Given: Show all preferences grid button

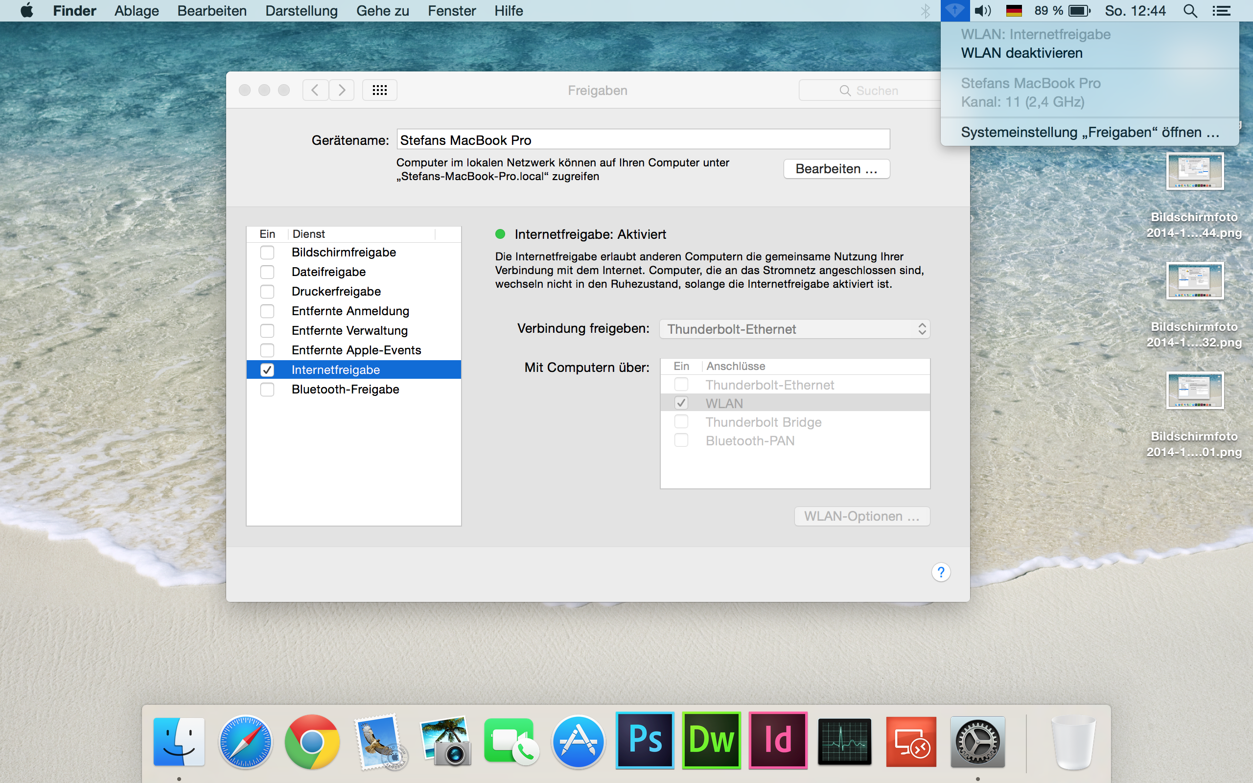Looking at the screenshot, I should (379, 90).
